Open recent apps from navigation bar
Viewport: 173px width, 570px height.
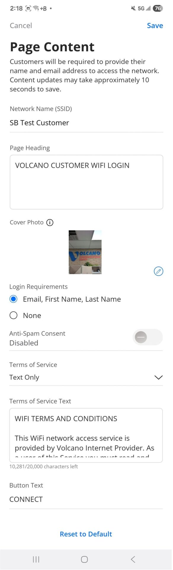(x=36, y=560)
